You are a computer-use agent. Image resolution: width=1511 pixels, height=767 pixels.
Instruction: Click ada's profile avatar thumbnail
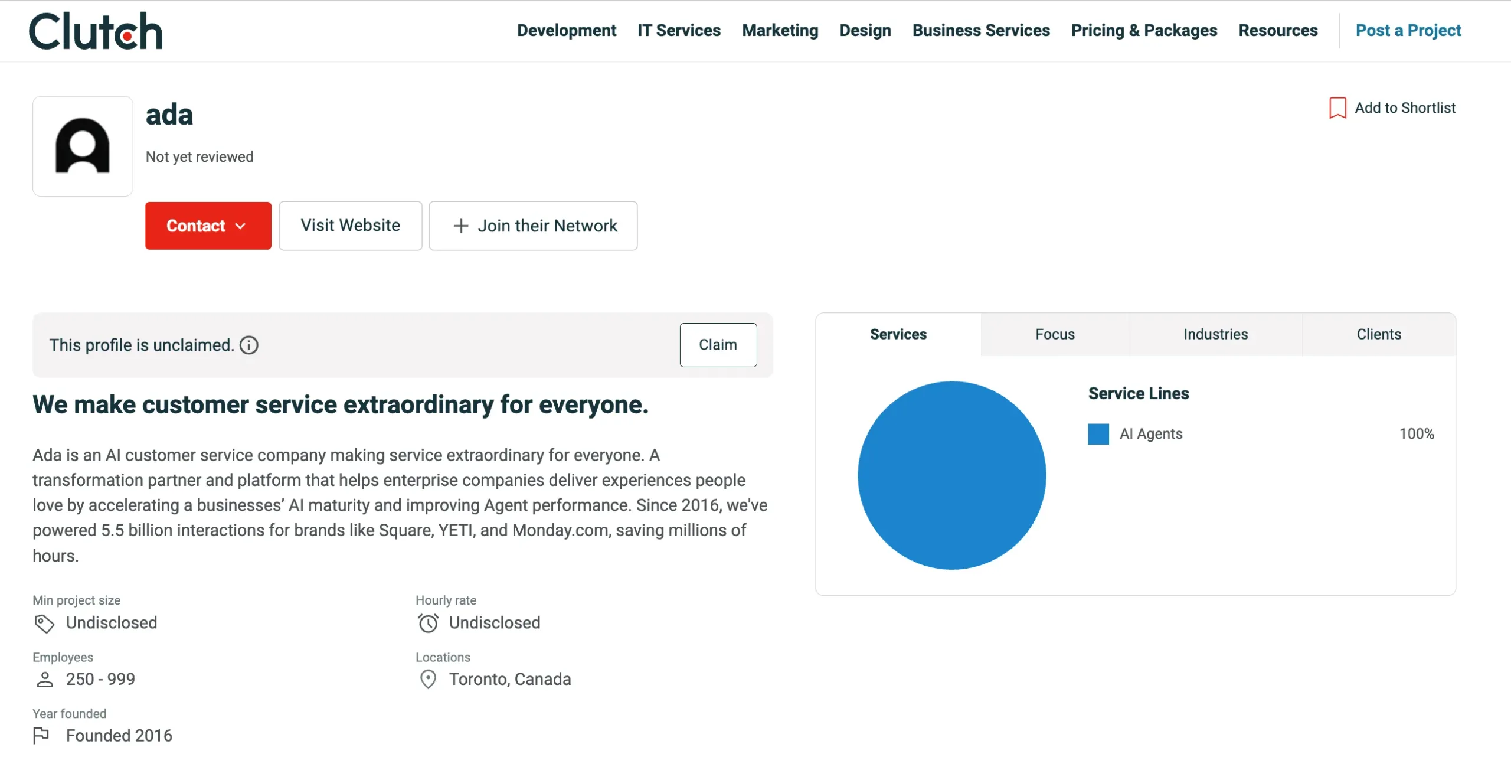click(x=83, y=146)
